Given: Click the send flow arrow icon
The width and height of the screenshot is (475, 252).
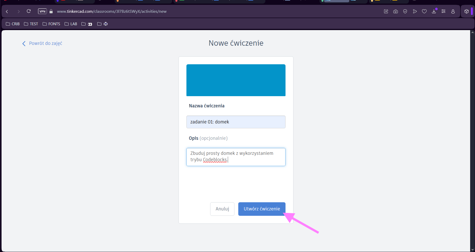Looking at the screenshot, I should tap(415, 11).
